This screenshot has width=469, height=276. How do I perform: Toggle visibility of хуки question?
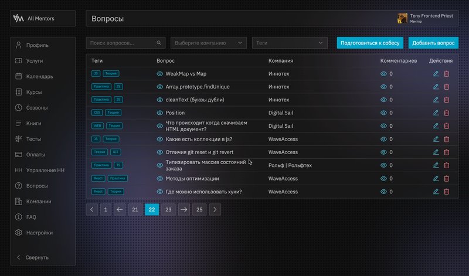[x=159, y=192]
